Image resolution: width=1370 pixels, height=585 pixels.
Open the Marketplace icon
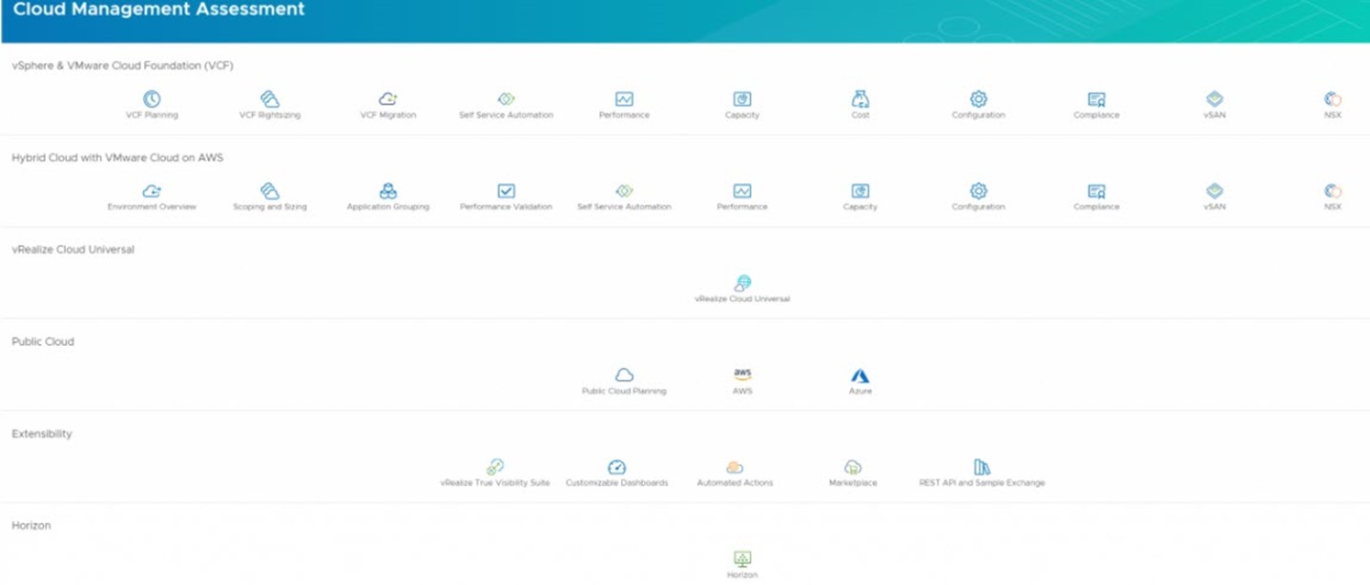tap(853, 467)
